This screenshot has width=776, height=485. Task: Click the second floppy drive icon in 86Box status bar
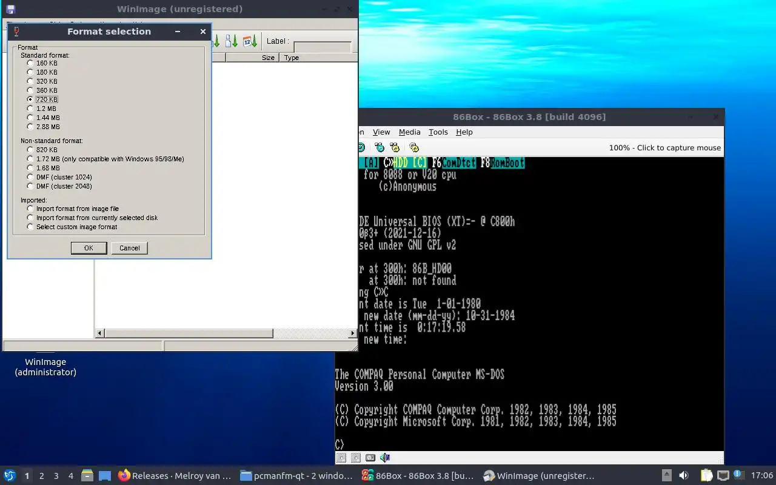click(x=356, y=458)
